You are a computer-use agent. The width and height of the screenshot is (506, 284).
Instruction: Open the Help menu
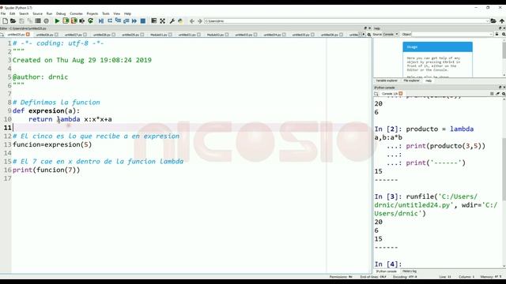pyautogui.click(x=127, y=14)
